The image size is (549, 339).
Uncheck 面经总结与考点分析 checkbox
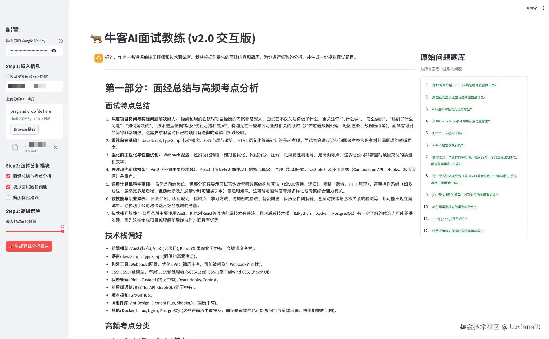8,176
